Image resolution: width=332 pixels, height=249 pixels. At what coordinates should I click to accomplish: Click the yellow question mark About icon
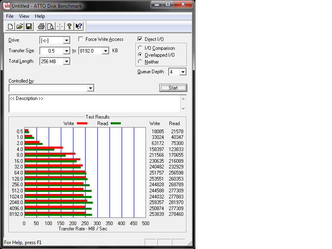coord(69,26)
